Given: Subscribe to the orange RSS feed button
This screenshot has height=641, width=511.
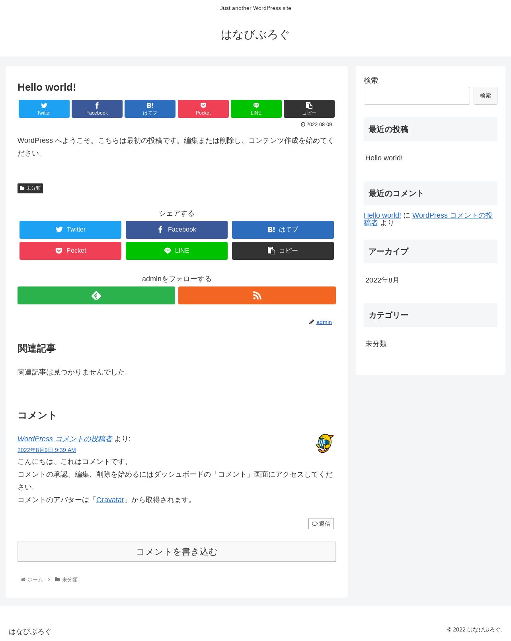Looking at the screenshot, I should [257, 295].
